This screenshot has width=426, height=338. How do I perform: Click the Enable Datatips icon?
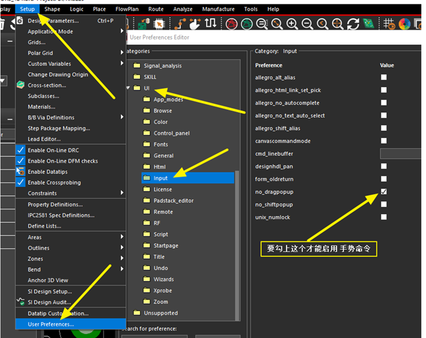coord(21,171)
